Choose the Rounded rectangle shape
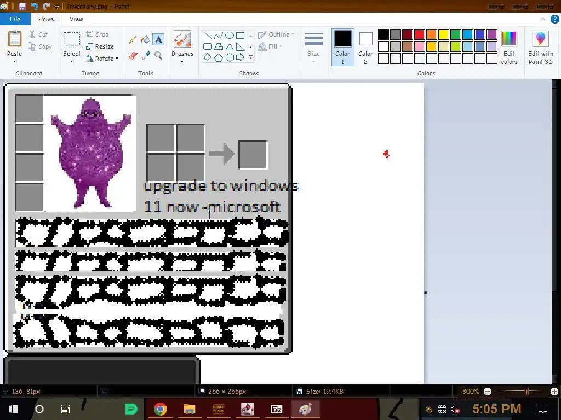 point(208,46)
